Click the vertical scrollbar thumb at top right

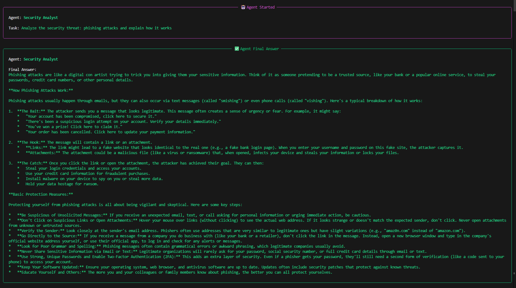[514, 6]
